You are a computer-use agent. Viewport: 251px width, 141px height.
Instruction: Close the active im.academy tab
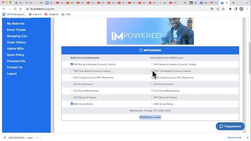(x=227, y=3)
